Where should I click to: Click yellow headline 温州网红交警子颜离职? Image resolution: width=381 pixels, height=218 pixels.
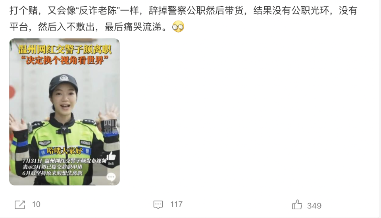(65, 50)
